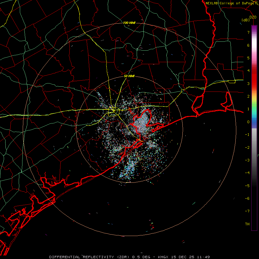This screenshot has width=259, height=259.
Task: Click the -7 value on the color scale
Action: 247,211
